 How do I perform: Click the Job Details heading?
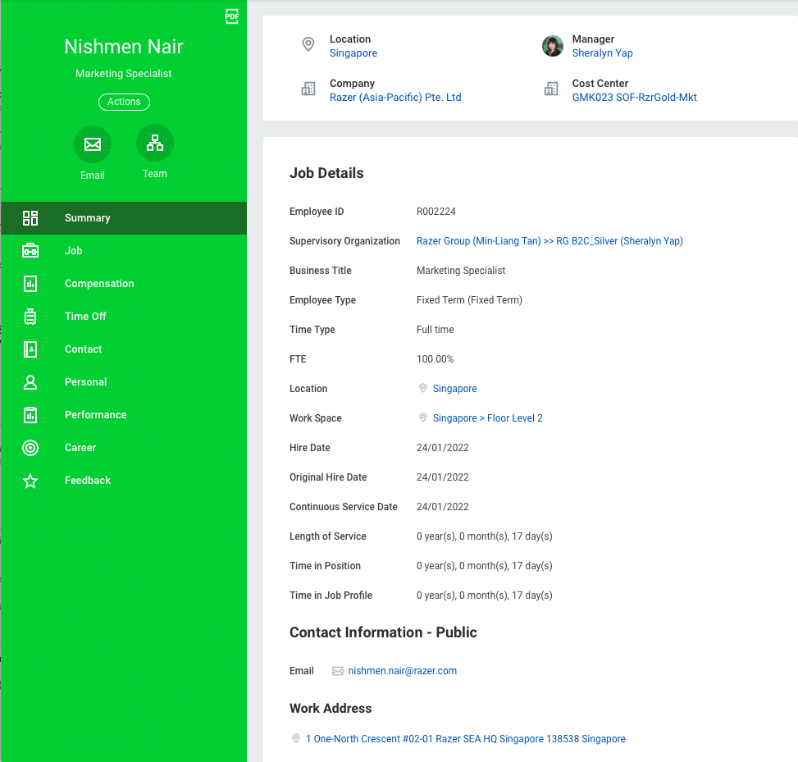(x=326, y=173)
